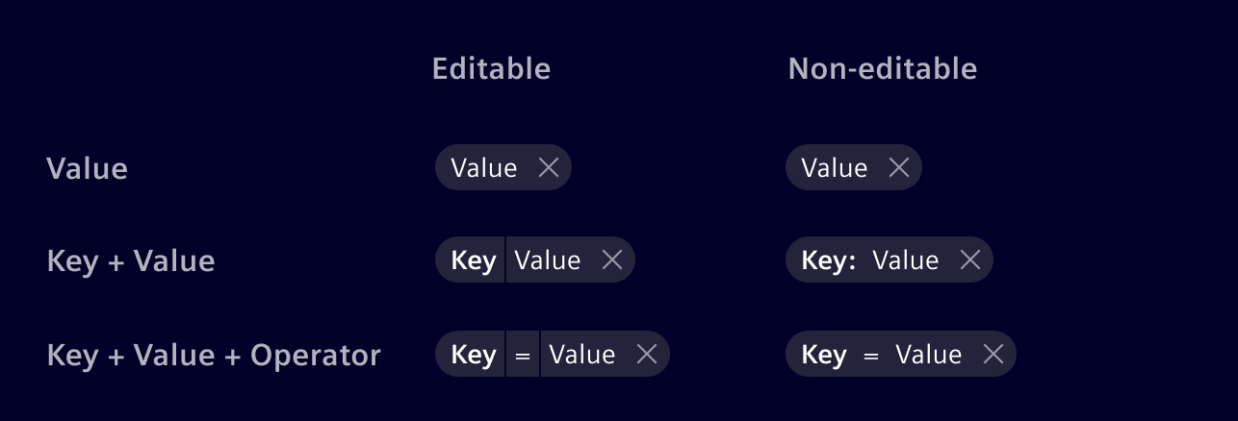Viewport: 1238px width, 421px height.
Task: Click the Key + Value + Operator row label
Action: [x=214, y=355]
